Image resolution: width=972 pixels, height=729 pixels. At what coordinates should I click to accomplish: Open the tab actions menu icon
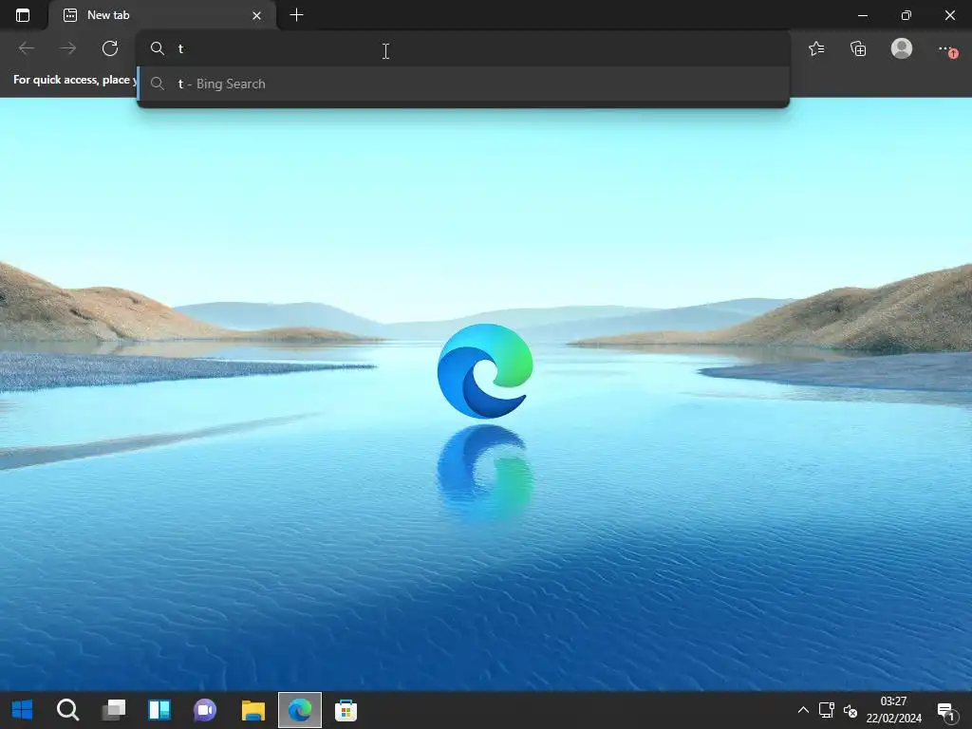pos(23,15)
